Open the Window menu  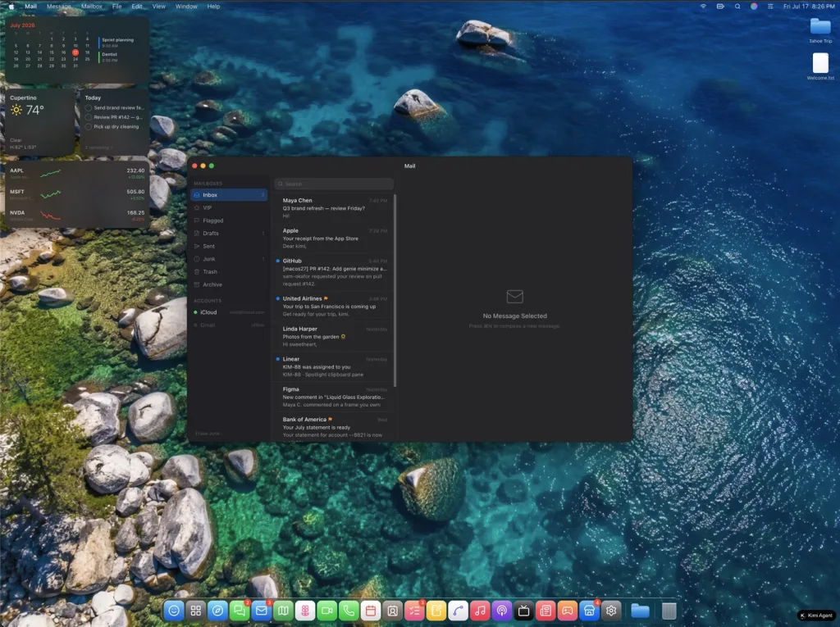pyautogui.click(x=186, y=7)
